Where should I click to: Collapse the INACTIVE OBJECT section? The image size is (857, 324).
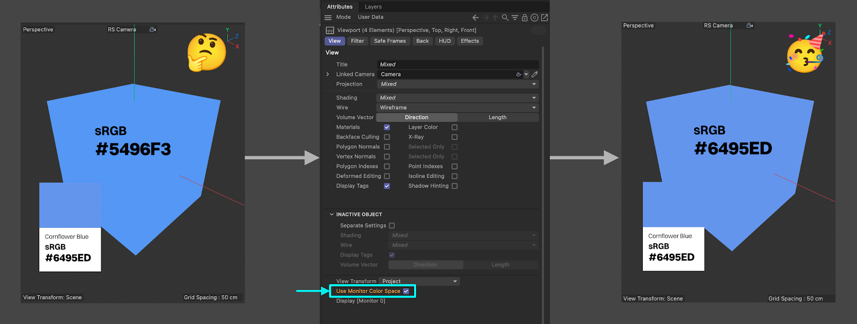coord(332,214)
